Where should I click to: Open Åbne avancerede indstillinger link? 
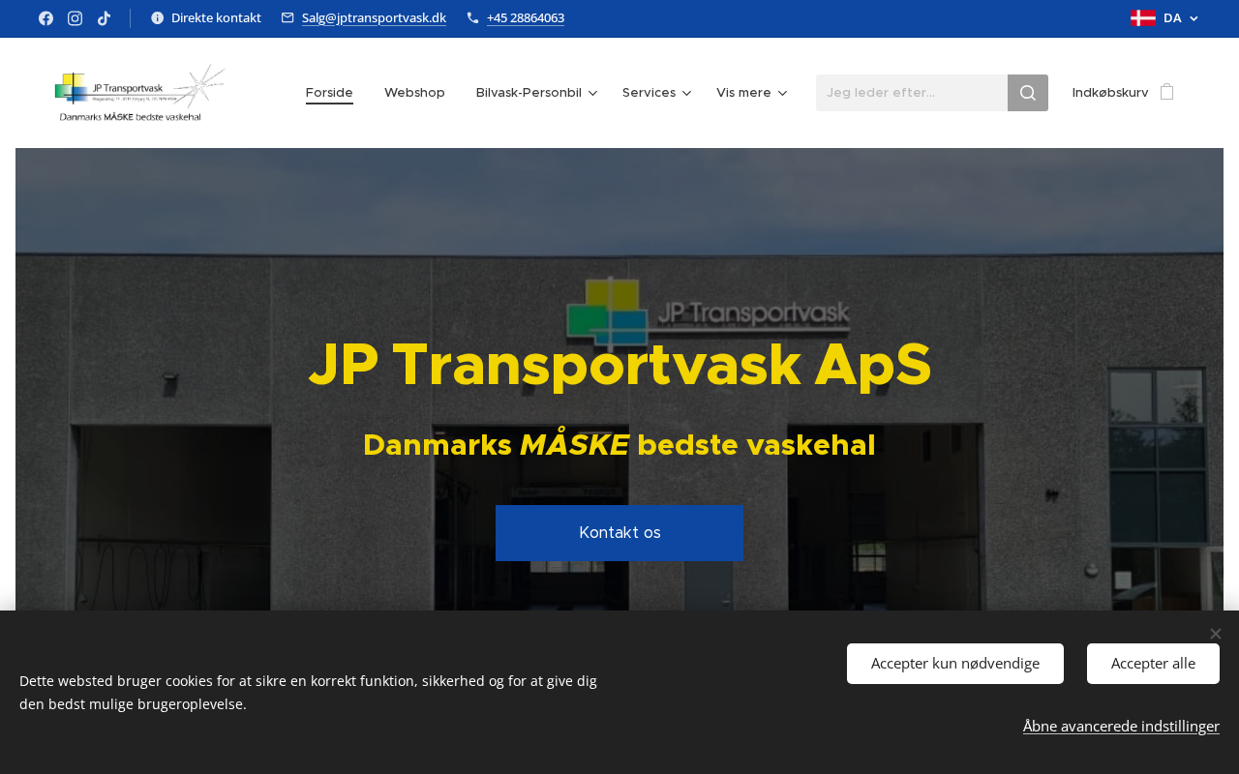click(x=1121, y=727)
